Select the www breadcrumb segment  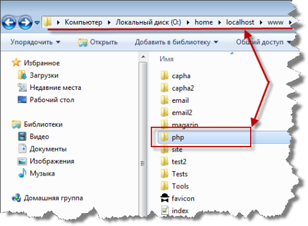275,22
